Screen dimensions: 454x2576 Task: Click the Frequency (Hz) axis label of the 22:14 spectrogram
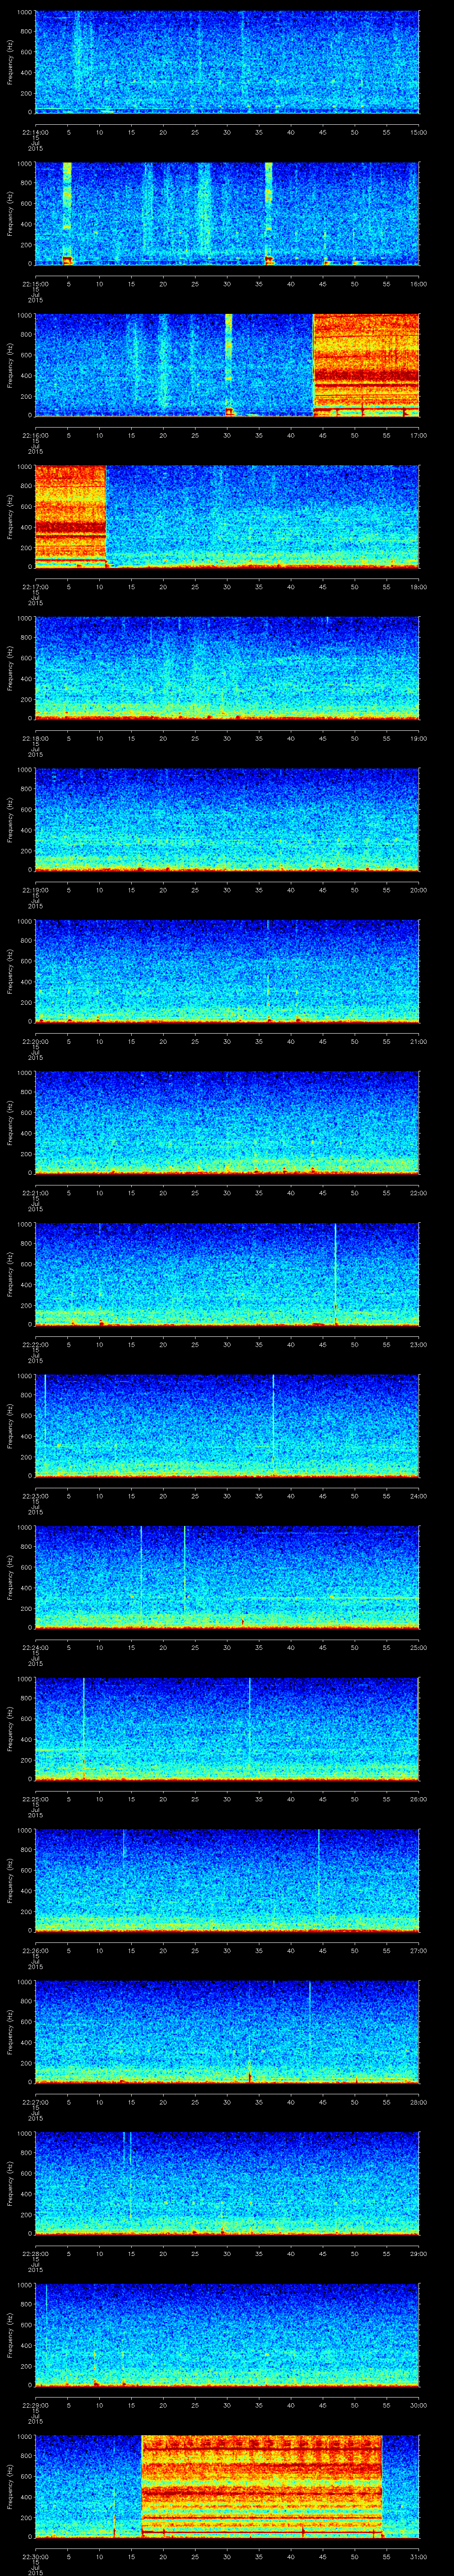tap(11, 62)
